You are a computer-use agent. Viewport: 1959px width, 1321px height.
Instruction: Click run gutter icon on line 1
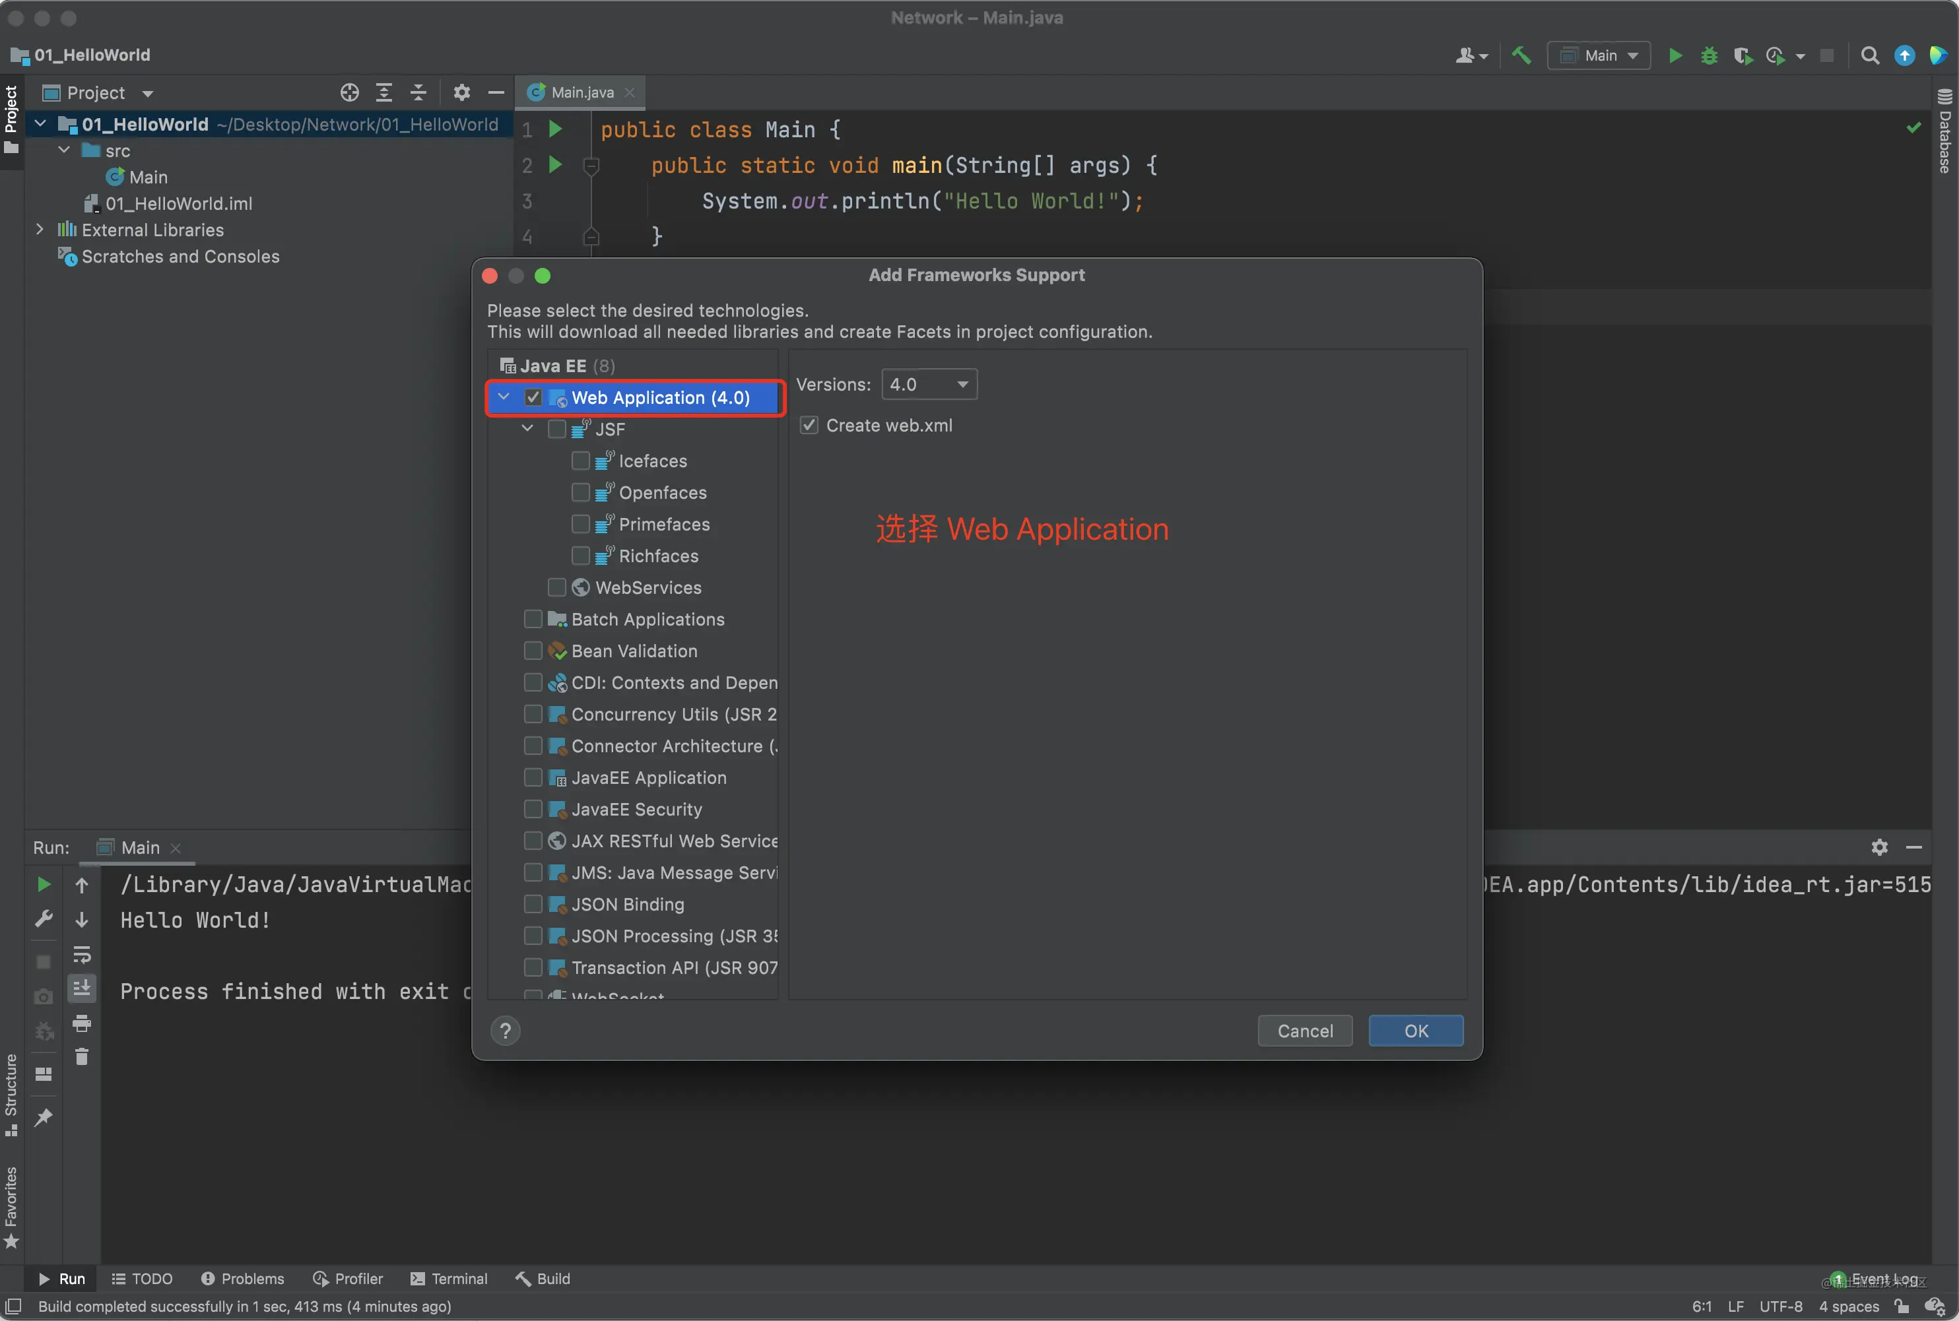(555, 130)
